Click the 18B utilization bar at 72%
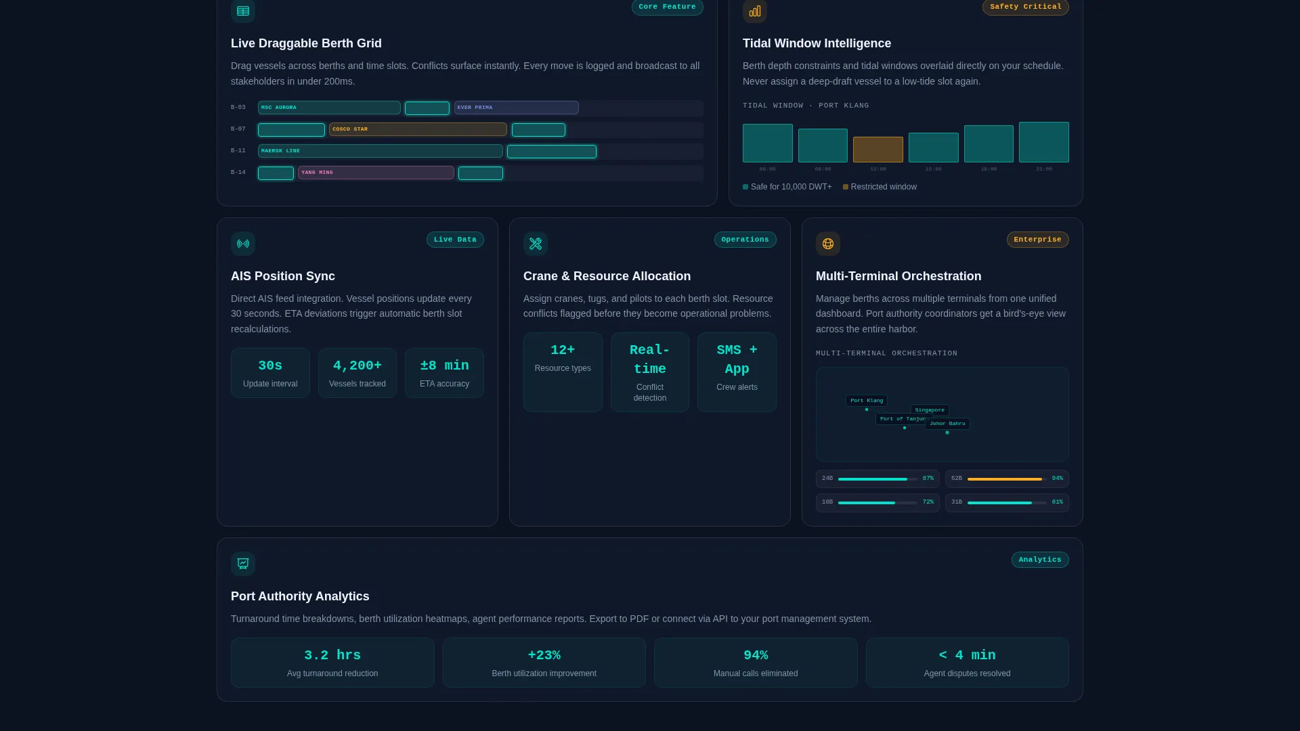Viewport: 1300px width, 731px height. pyautogui.click(x=877, y=503)
